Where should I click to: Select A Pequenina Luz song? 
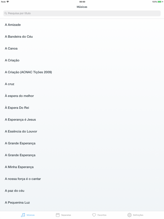point(82,202)
